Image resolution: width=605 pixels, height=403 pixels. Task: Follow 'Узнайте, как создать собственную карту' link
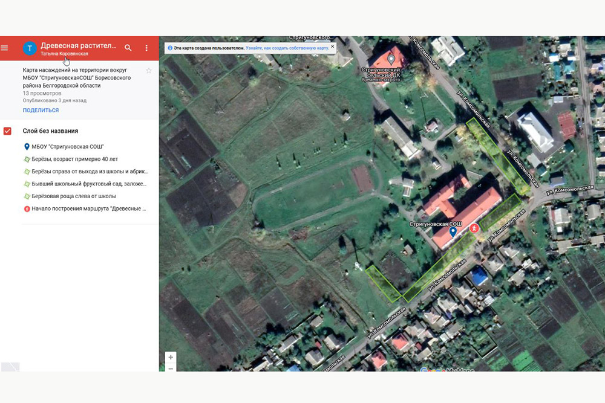287,47
